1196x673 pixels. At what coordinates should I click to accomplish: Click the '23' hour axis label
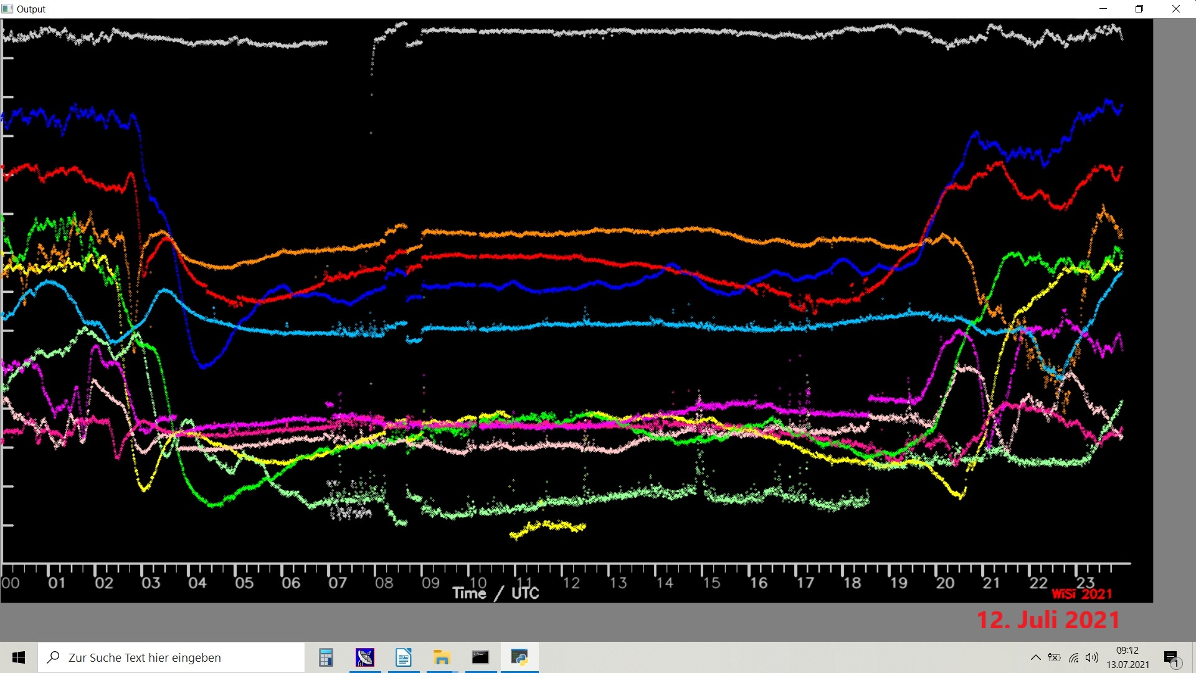point(1085,582)
